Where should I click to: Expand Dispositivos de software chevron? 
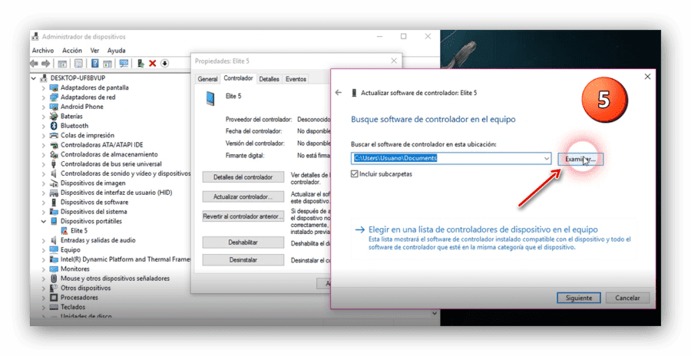coord(43,203)
